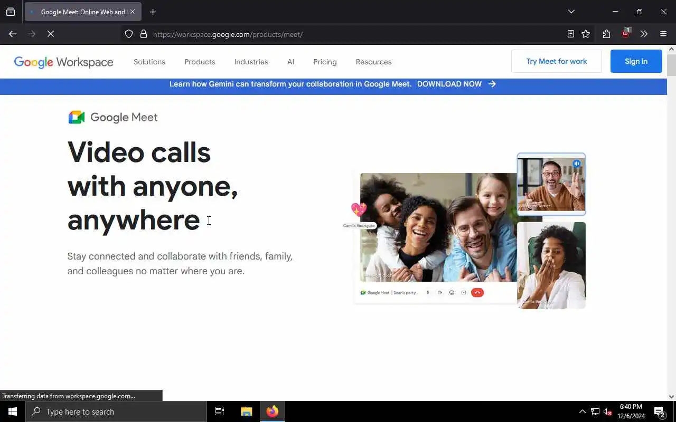
Task: Open a new tab with plus button
Action: click(153, 12)
